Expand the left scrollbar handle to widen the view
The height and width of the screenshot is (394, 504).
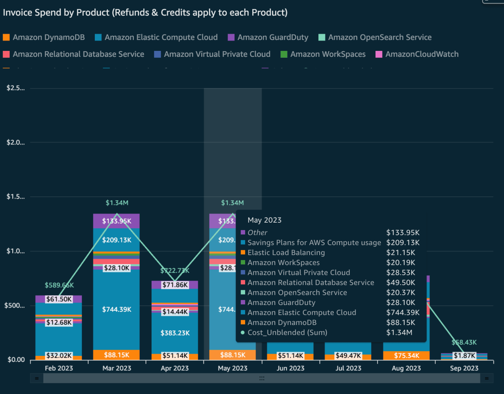[x=37, y=378]
